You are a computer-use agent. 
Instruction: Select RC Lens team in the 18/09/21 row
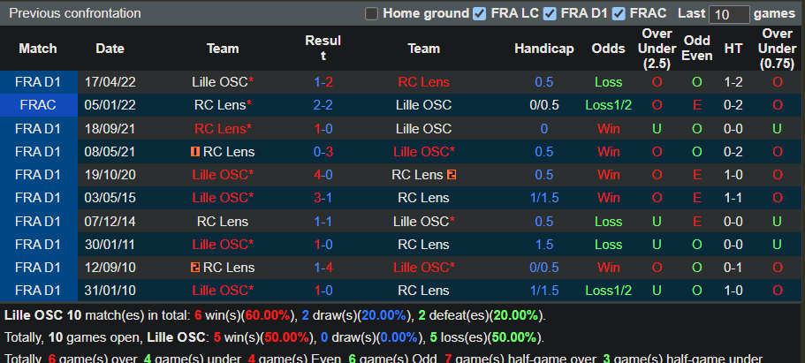[x=221, y=128]
